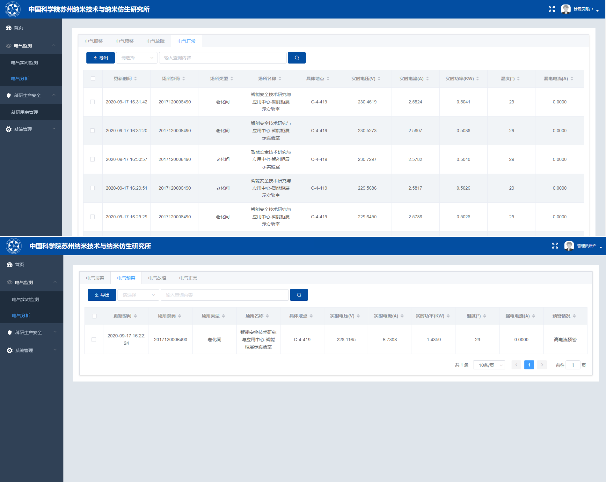Check the row updated 2020-09-17 16:31:42

pyautogui.click(x=92, y=102)
